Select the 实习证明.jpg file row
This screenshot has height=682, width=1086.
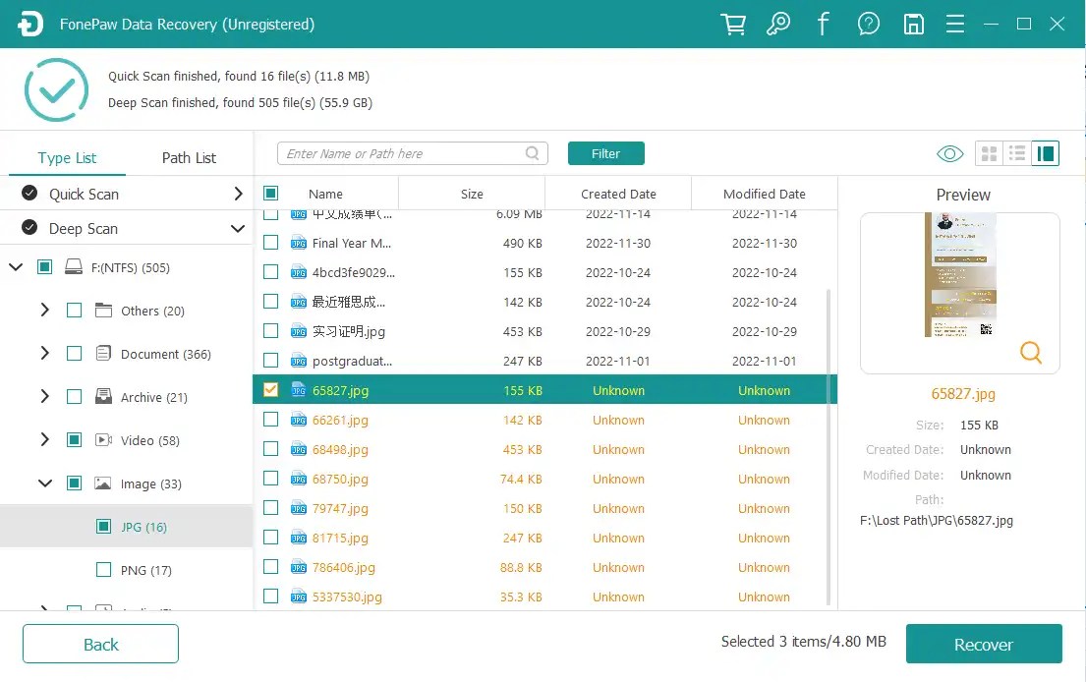click(x=545, y=331)
